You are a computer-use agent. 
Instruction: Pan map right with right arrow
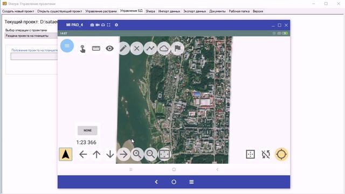pos(123,154)
